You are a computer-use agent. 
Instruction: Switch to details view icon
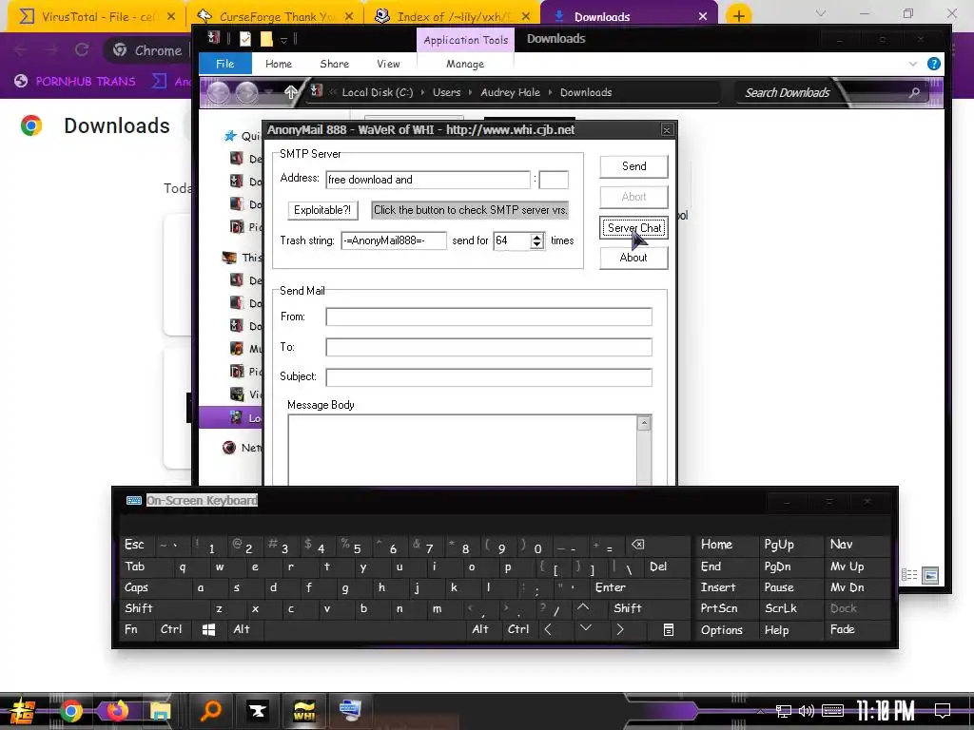(x=909, y=575)
